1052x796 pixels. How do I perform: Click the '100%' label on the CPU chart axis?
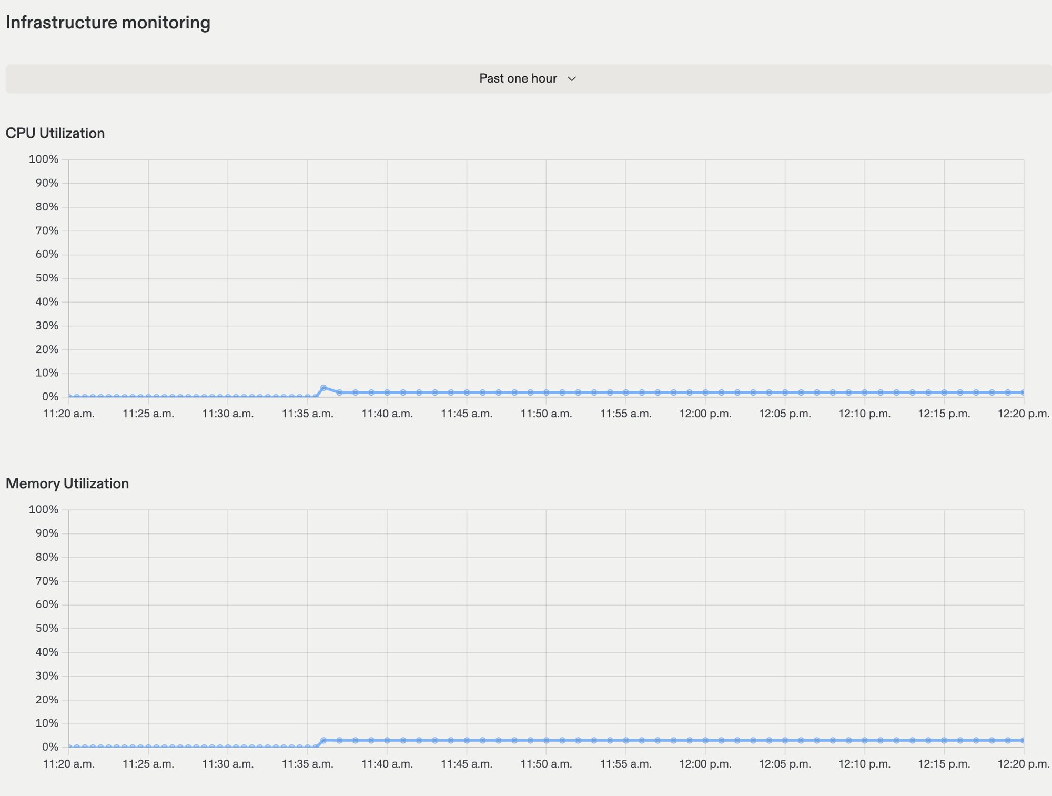pyautogui.click(x=44, y=159)
